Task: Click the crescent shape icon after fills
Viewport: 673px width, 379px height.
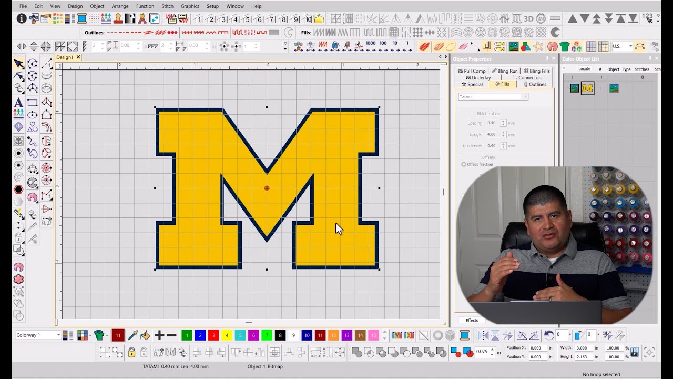Action: 554,33
